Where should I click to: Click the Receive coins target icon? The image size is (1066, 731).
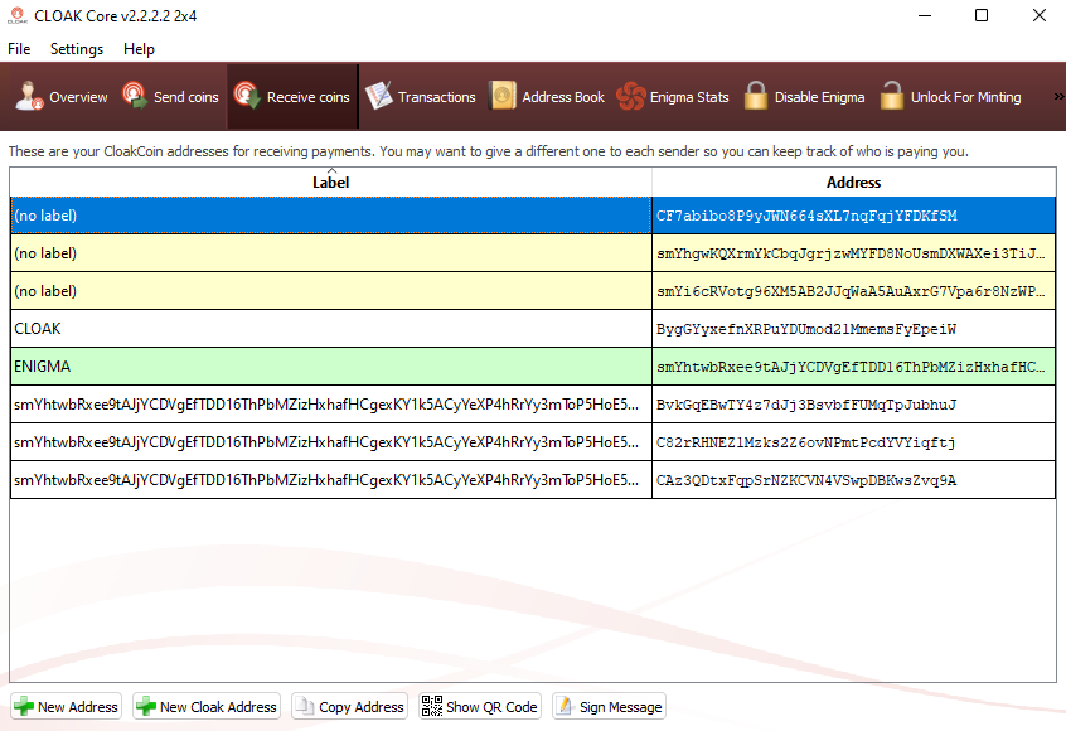247,96
